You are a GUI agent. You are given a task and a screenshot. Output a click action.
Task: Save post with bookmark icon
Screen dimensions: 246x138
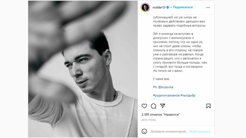point(208,106)
